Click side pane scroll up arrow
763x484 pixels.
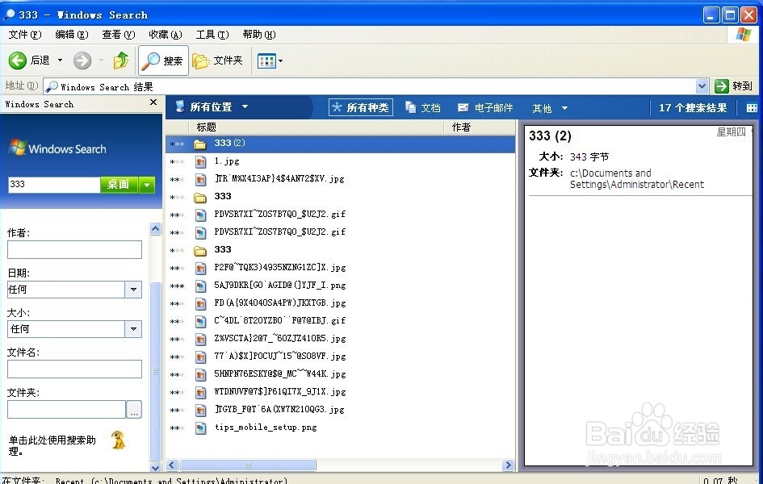coord(155,229)
